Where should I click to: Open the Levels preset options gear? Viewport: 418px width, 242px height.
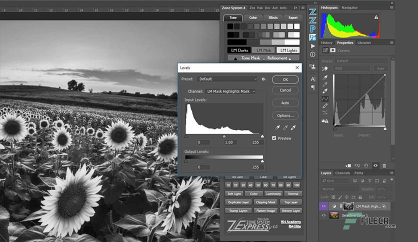pyautogui.click(x=263, y=79)
